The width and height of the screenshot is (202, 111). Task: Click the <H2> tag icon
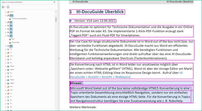point(8,90)
